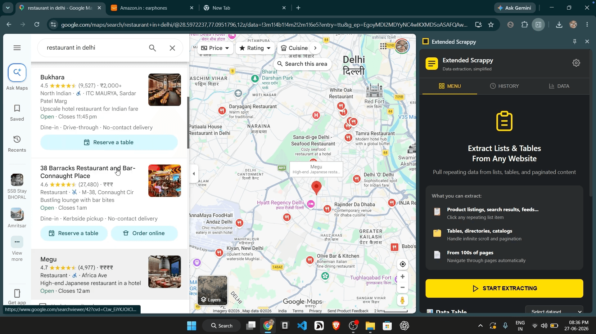Clear the restaurant in delhi search
596x334 pixels.
click(x=172, y=48)
